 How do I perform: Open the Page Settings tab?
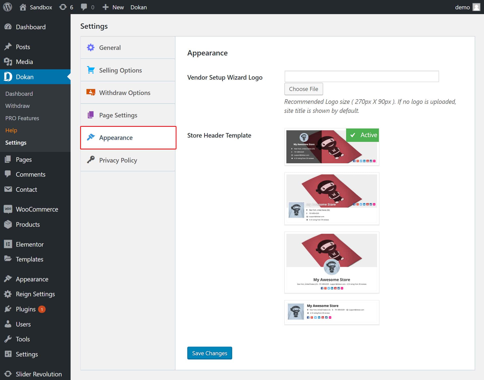click(128, 115)
